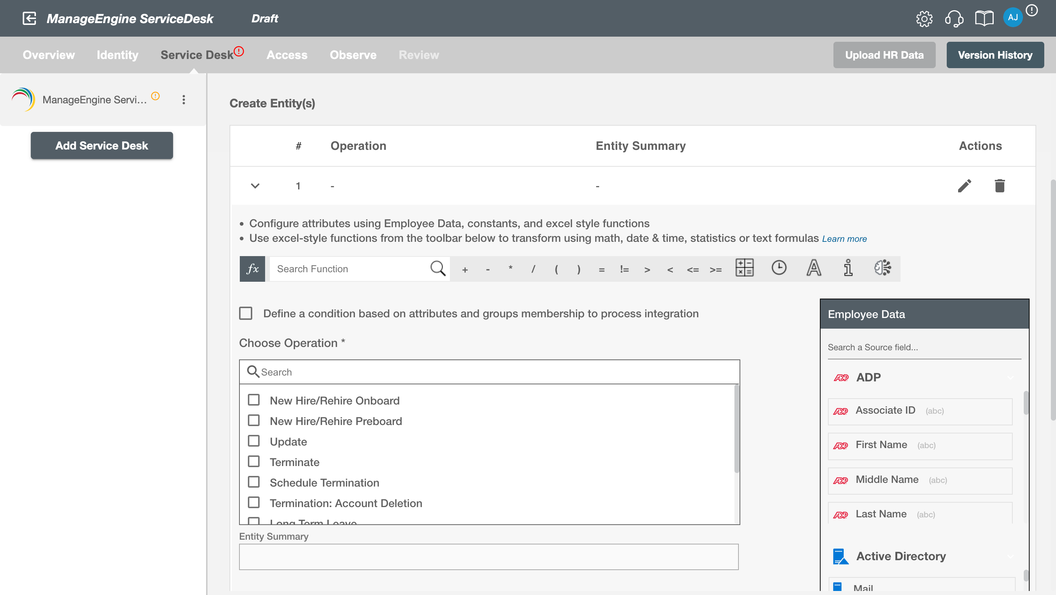
Task: Insert the open parenthesis
Action: [556, 269]
